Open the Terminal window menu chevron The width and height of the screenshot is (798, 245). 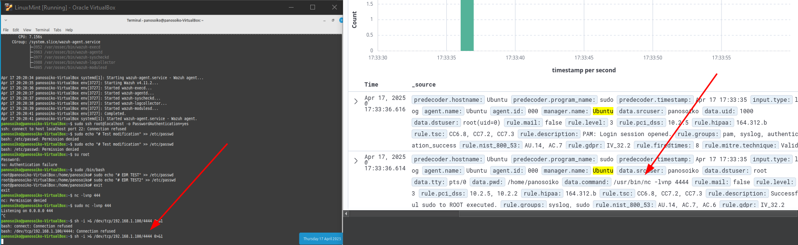coord(5,20)
